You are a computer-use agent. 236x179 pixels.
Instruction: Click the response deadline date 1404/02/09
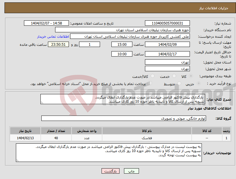point(167,45)
